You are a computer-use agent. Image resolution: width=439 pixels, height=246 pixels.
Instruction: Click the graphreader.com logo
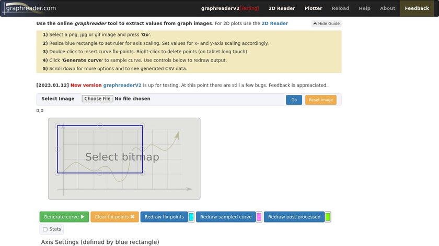(29, 8)
